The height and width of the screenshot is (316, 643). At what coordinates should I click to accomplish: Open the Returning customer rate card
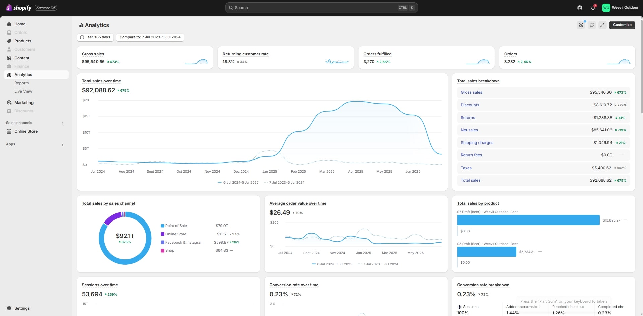coord(286,58)
